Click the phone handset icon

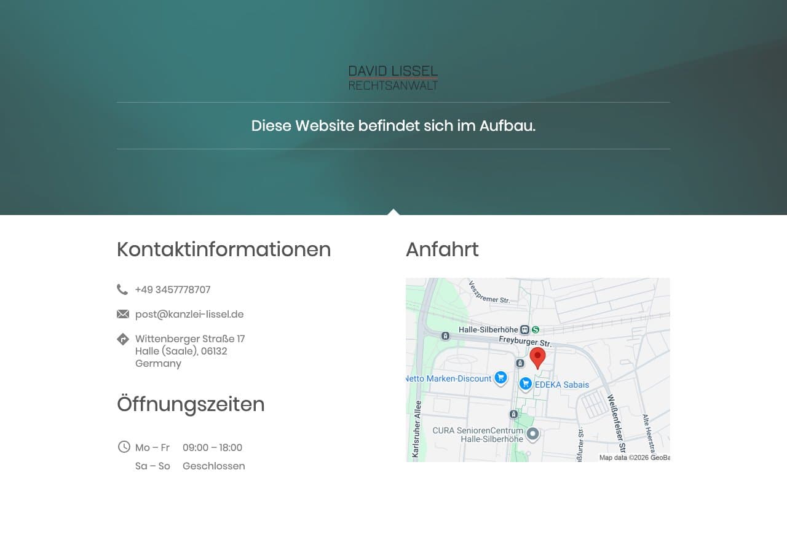point(122,289)
